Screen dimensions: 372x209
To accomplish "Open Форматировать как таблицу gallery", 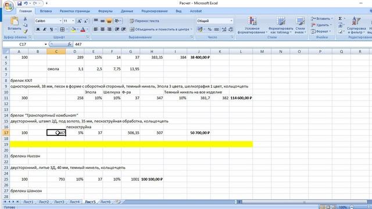I will pos(281,25).
